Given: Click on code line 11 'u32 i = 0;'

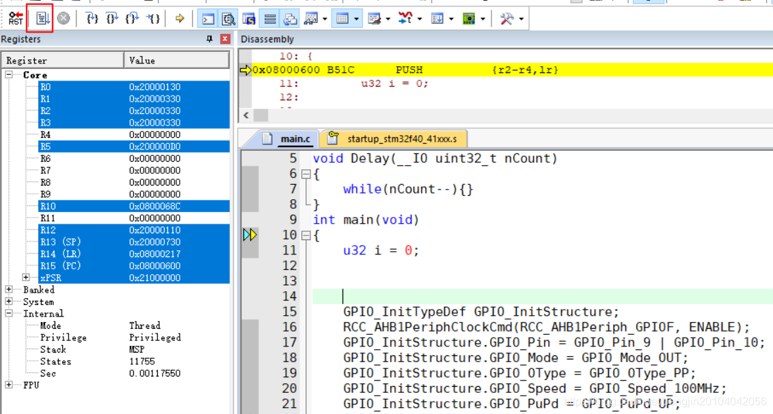Looking at the screenshot, I should tap(381, 251).
